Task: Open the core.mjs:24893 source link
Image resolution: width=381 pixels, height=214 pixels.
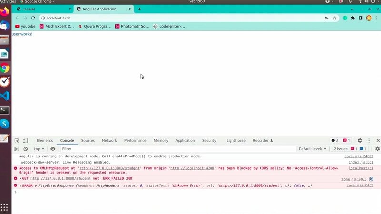Action: coord(359,156)
